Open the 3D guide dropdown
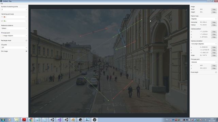 pos(14,47)
